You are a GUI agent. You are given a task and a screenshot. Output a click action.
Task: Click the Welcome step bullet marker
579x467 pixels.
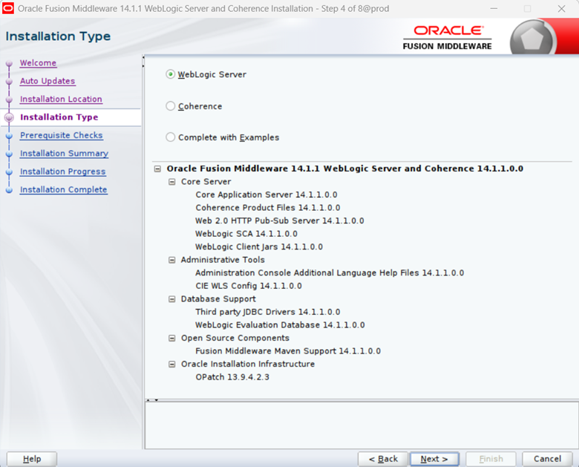[x=9, y=64]
